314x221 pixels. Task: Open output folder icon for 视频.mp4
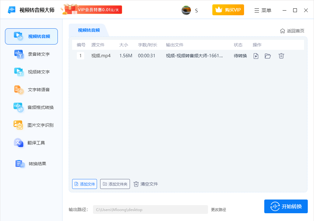coord(268,56)
